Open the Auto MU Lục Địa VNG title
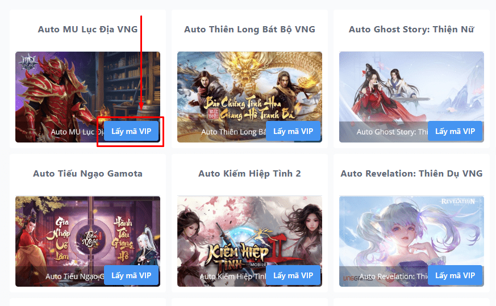This screenshot has width=496, height=306. tap(87, 30)
